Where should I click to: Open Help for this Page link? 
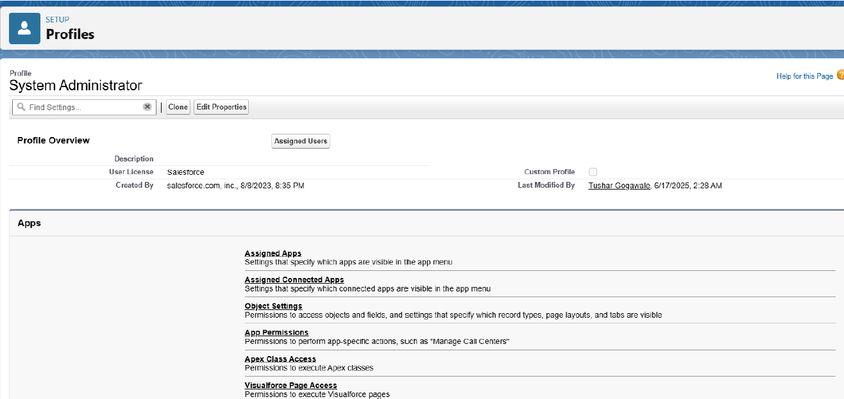804,76
